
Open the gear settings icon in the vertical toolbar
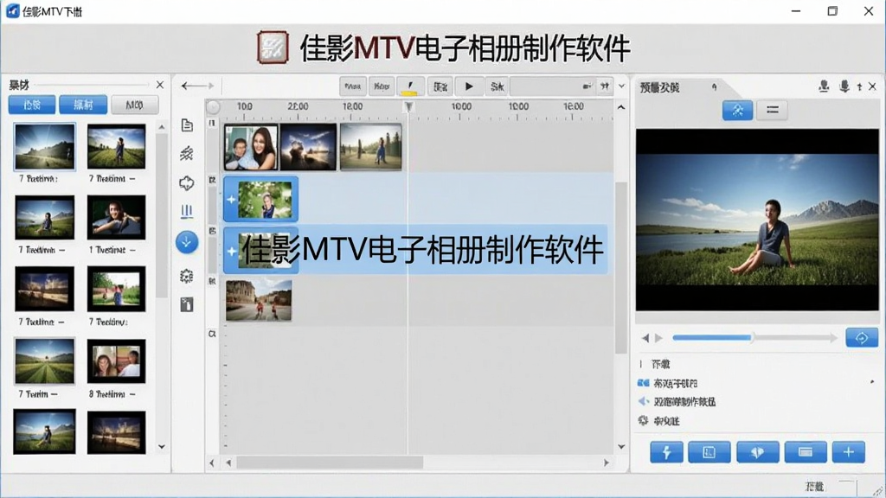[187, 276]
